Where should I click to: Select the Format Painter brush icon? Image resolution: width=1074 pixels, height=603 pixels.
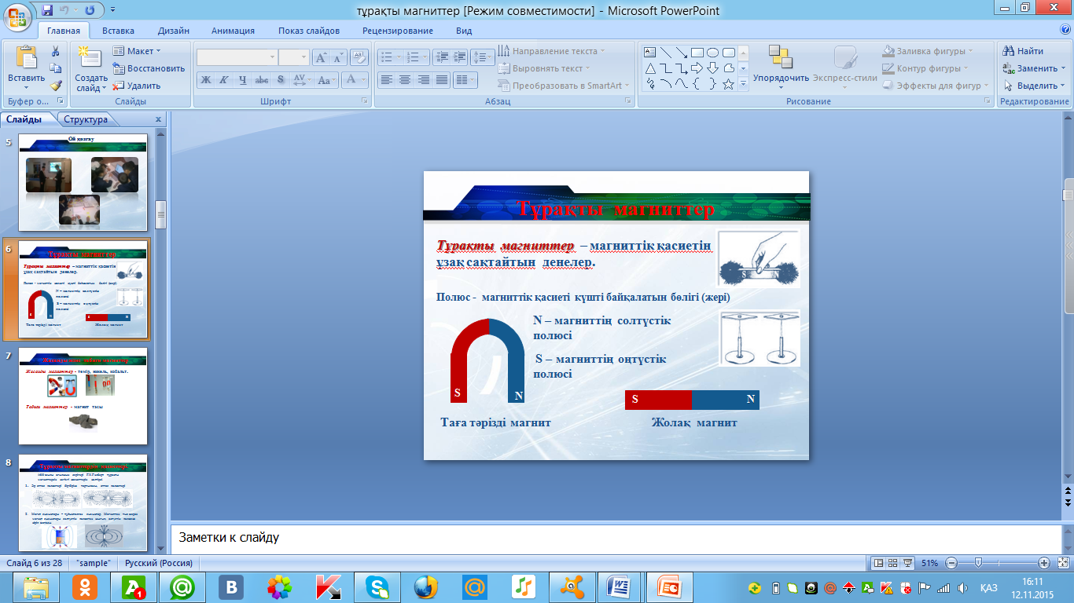[x=56, y=86]
